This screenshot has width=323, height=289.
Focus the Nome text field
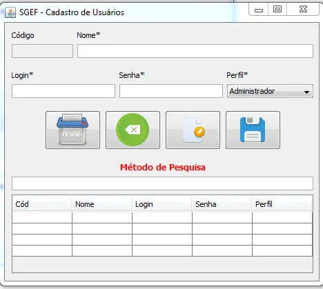coord(195,51)
